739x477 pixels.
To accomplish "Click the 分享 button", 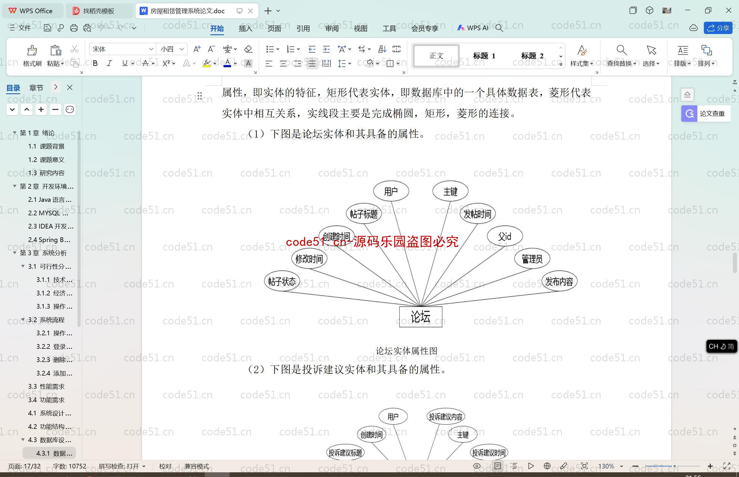I will click(718, 28).
